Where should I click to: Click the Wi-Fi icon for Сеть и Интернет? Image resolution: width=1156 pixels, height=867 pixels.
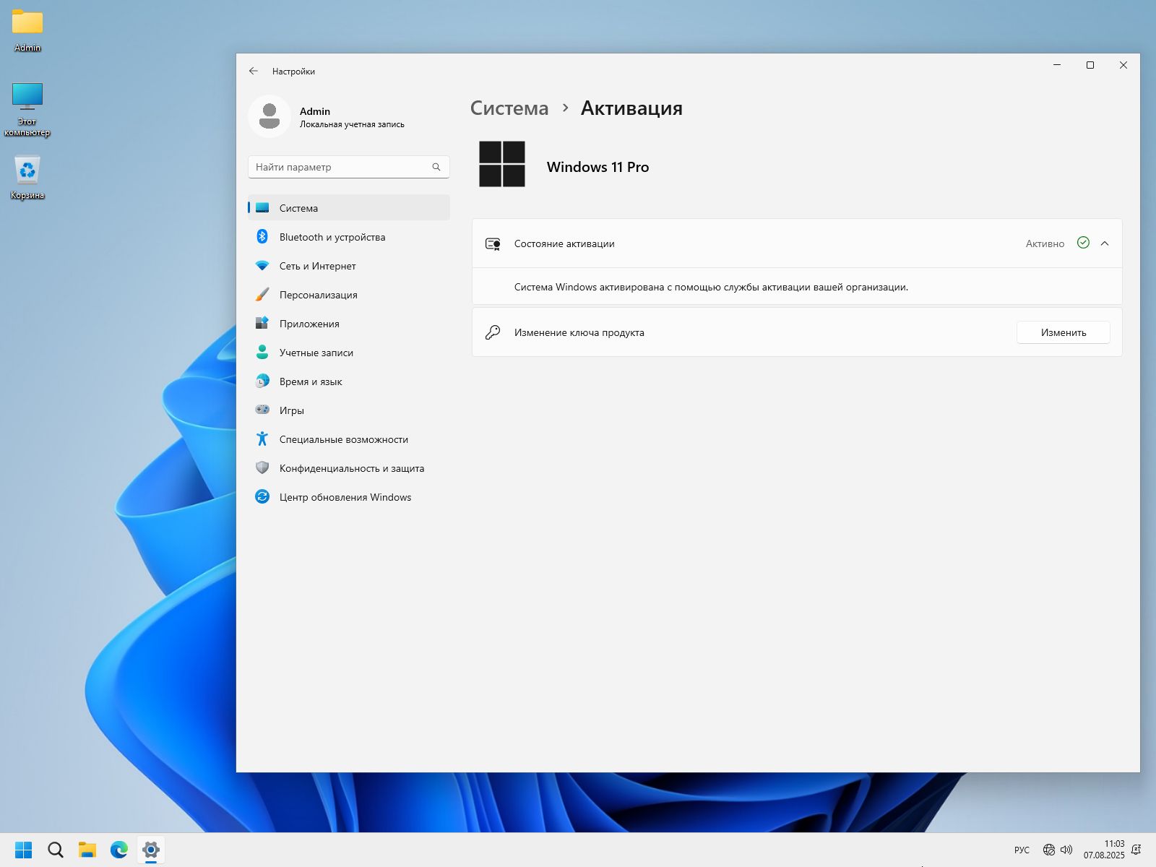[262, 266]
